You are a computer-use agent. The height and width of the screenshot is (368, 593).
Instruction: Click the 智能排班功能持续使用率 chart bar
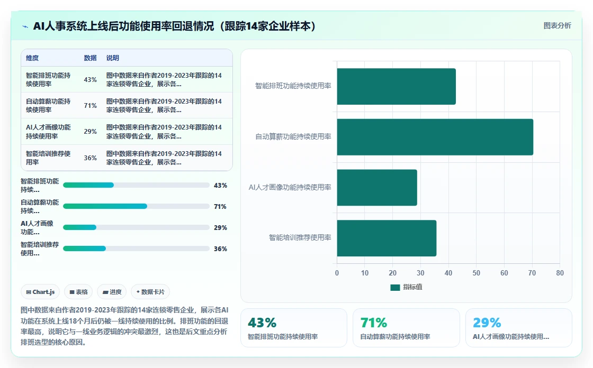coord(397,87)
